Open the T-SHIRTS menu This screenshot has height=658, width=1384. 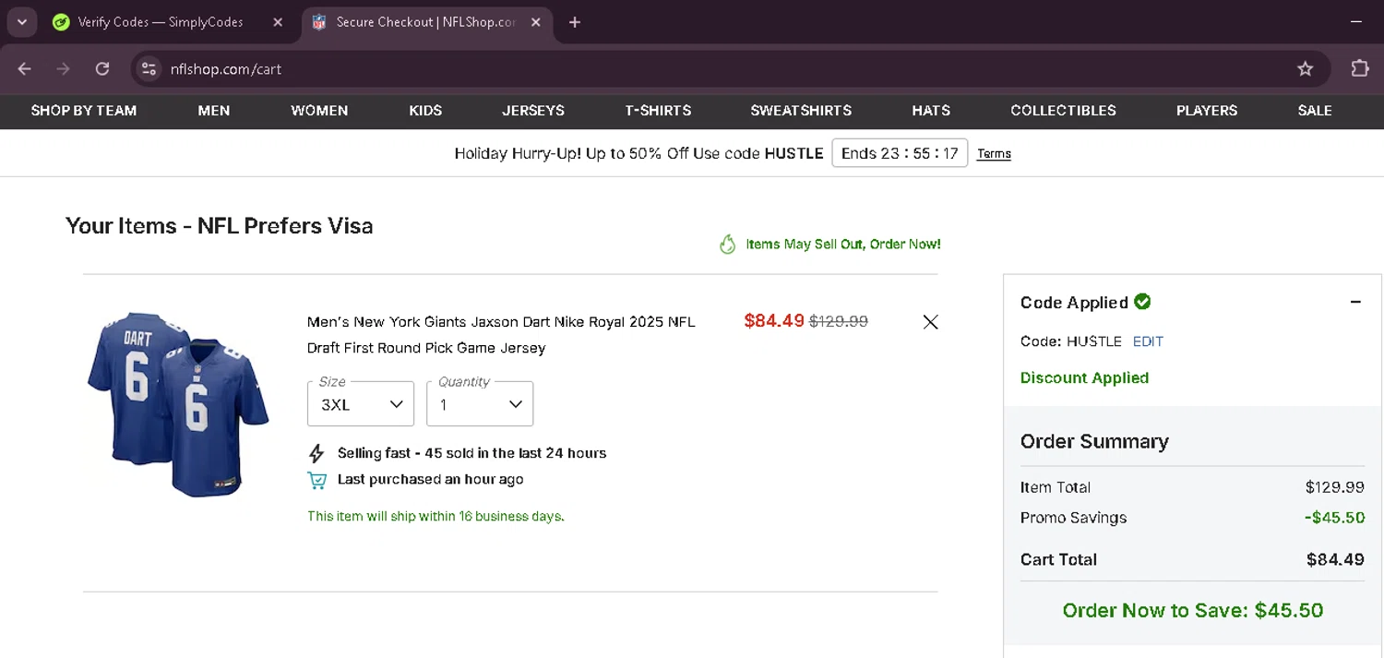tap(658, 111)
